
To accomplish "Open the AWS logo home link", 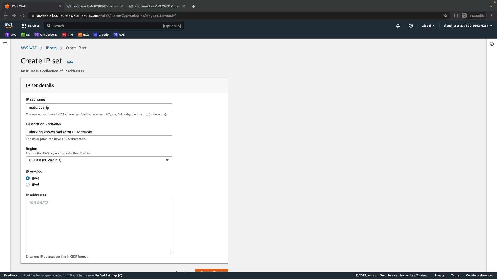I will click(9, 25).
